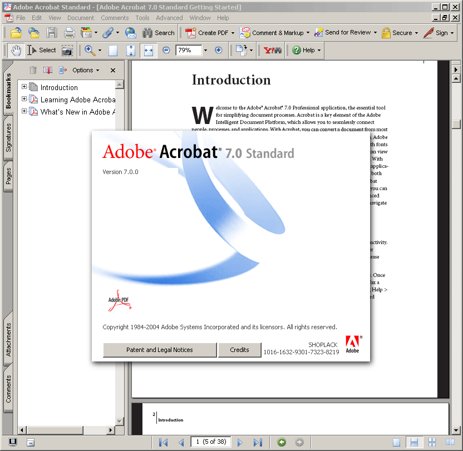Open the Comments menu

click(x=115, y=18)
